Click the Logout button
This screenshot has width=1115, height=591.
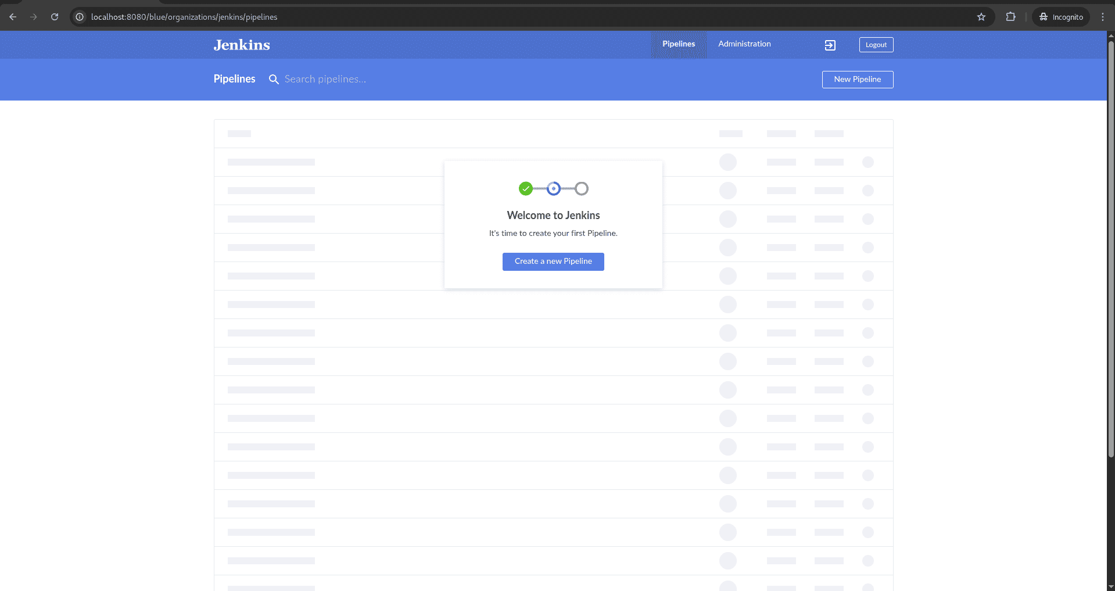(x=876, y=45)
